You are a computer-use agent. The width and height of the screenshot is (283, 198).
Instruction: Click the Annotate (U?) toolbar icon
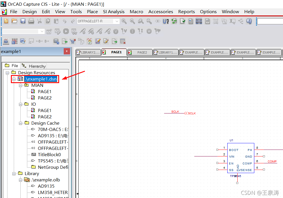pos(166,21)
